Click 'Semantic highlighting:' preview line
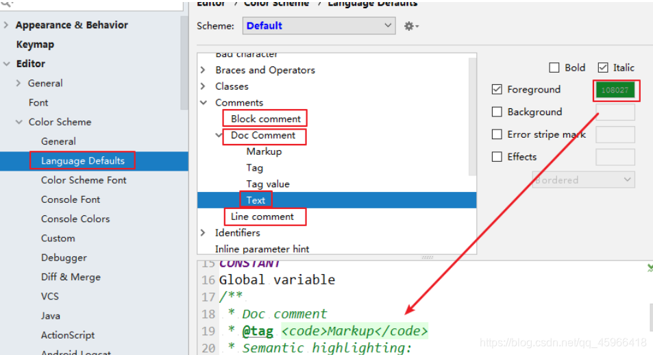The height and width of the screenshot is (355, 653). click(328, 348)
